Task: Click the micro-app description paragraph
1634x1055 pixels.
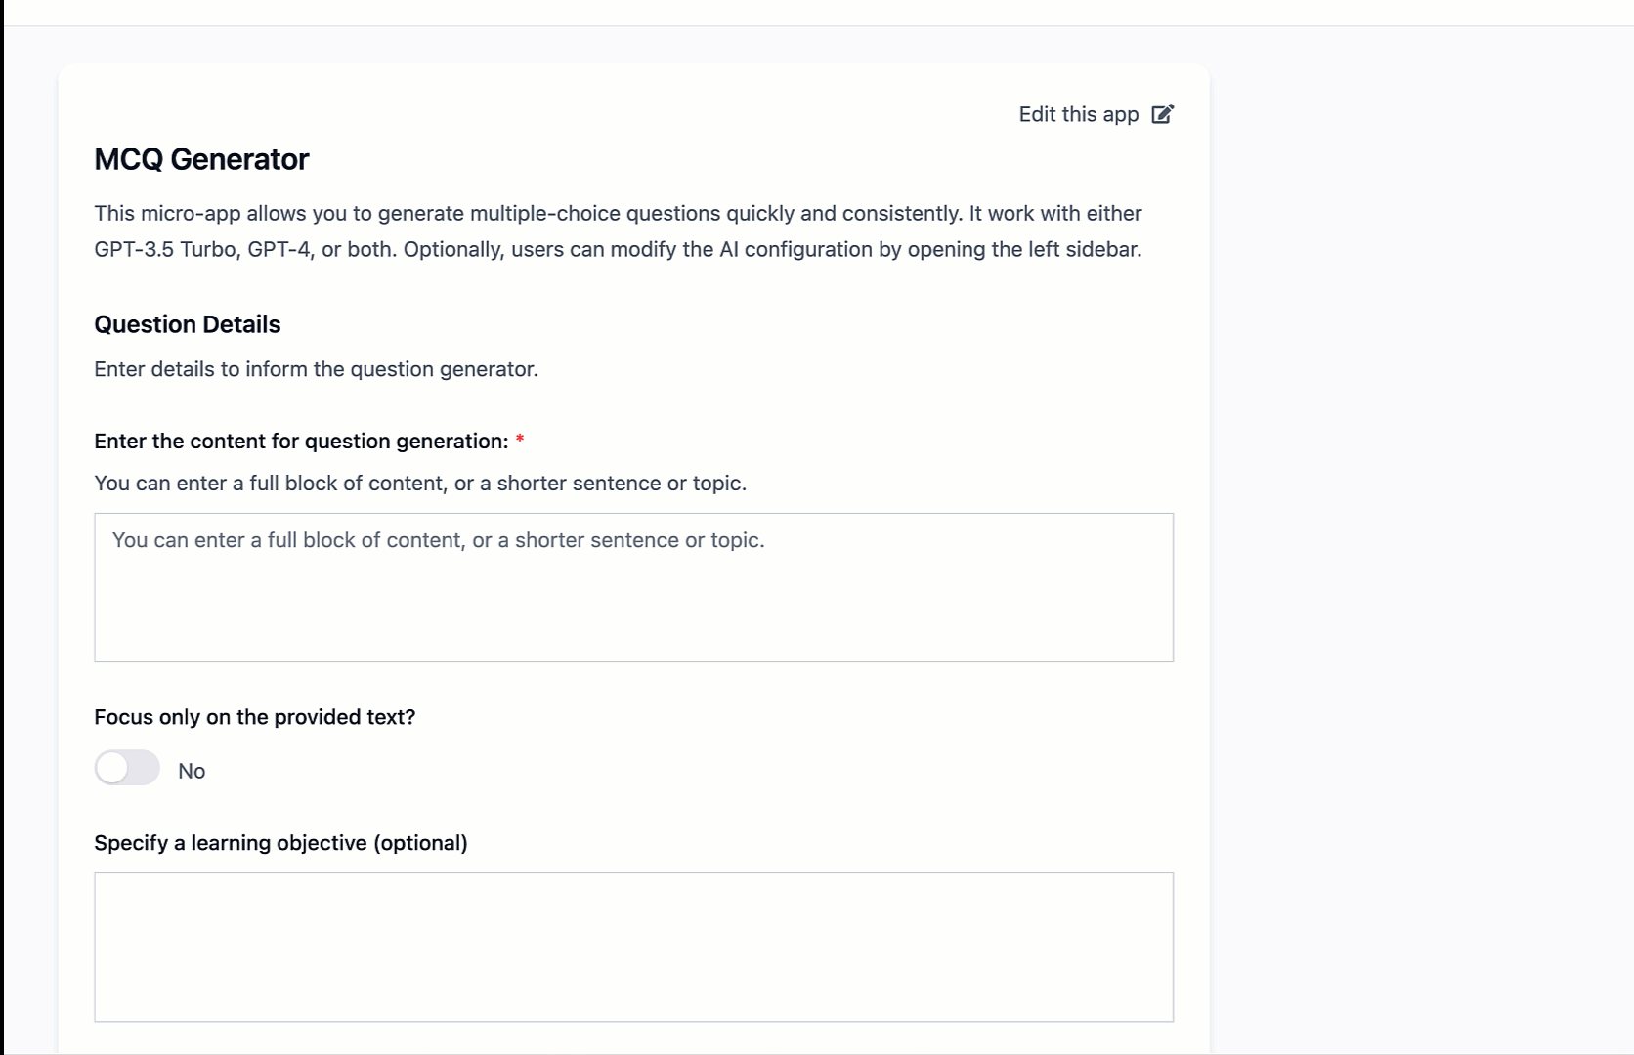Action: 618,231
